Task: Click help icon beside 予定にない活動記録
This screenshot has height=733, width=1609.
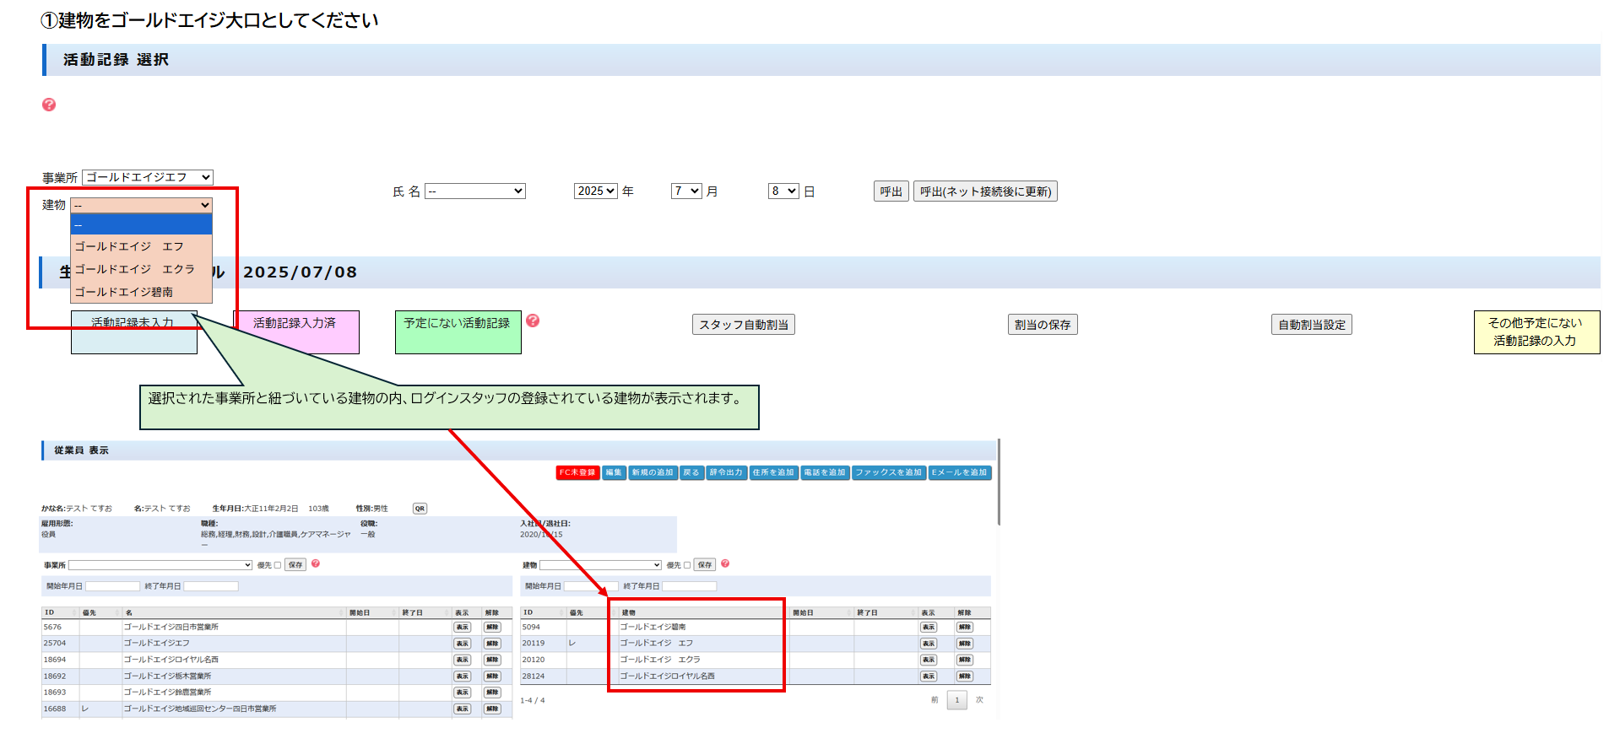Action: 533,321
